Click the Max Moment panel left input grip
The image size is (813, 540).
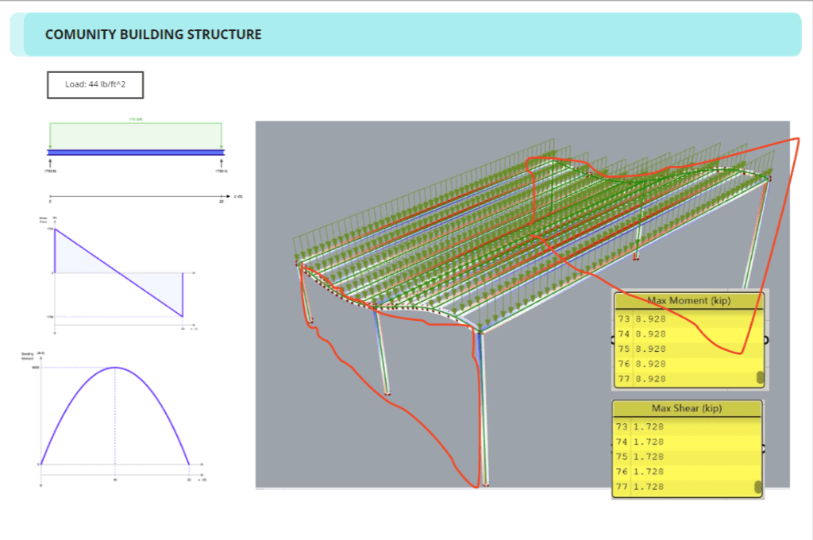click(612, 340)
